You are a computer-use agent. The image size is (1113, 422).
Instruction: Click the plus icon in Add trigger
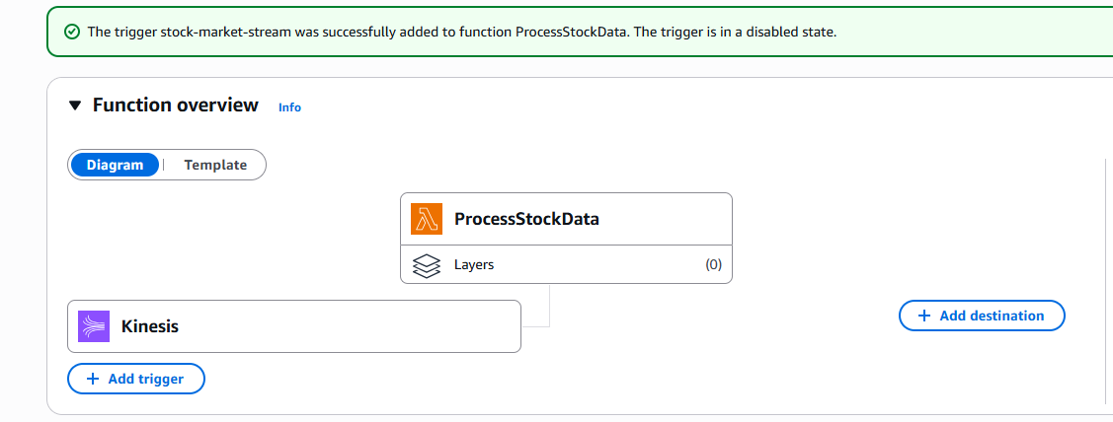pyautogui.click(x=92, y=379)
